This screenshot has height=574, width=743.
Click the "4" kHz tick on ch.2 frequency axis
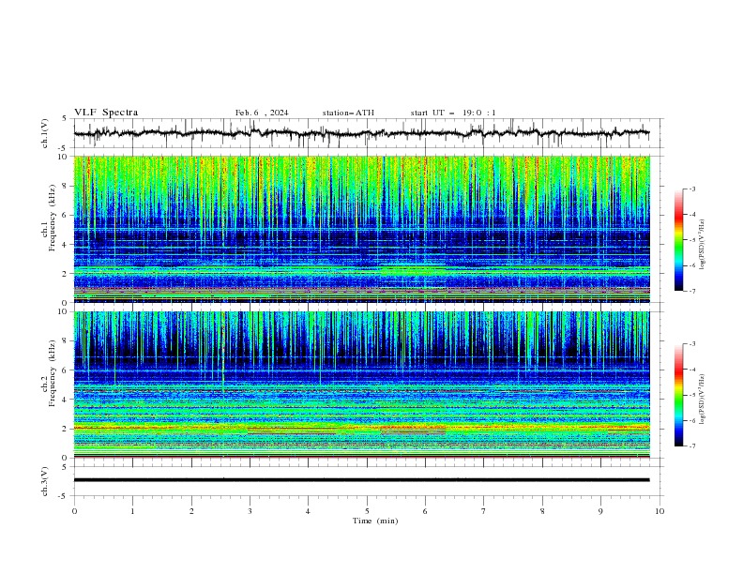[67, 400]
